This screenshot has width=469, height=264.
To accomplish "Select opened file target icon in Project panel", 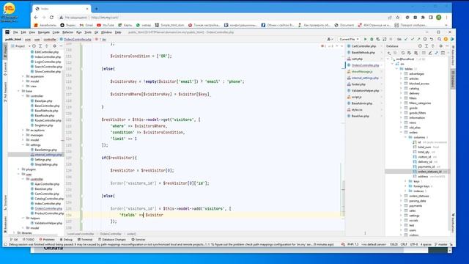I will click(x=34, y=46).
